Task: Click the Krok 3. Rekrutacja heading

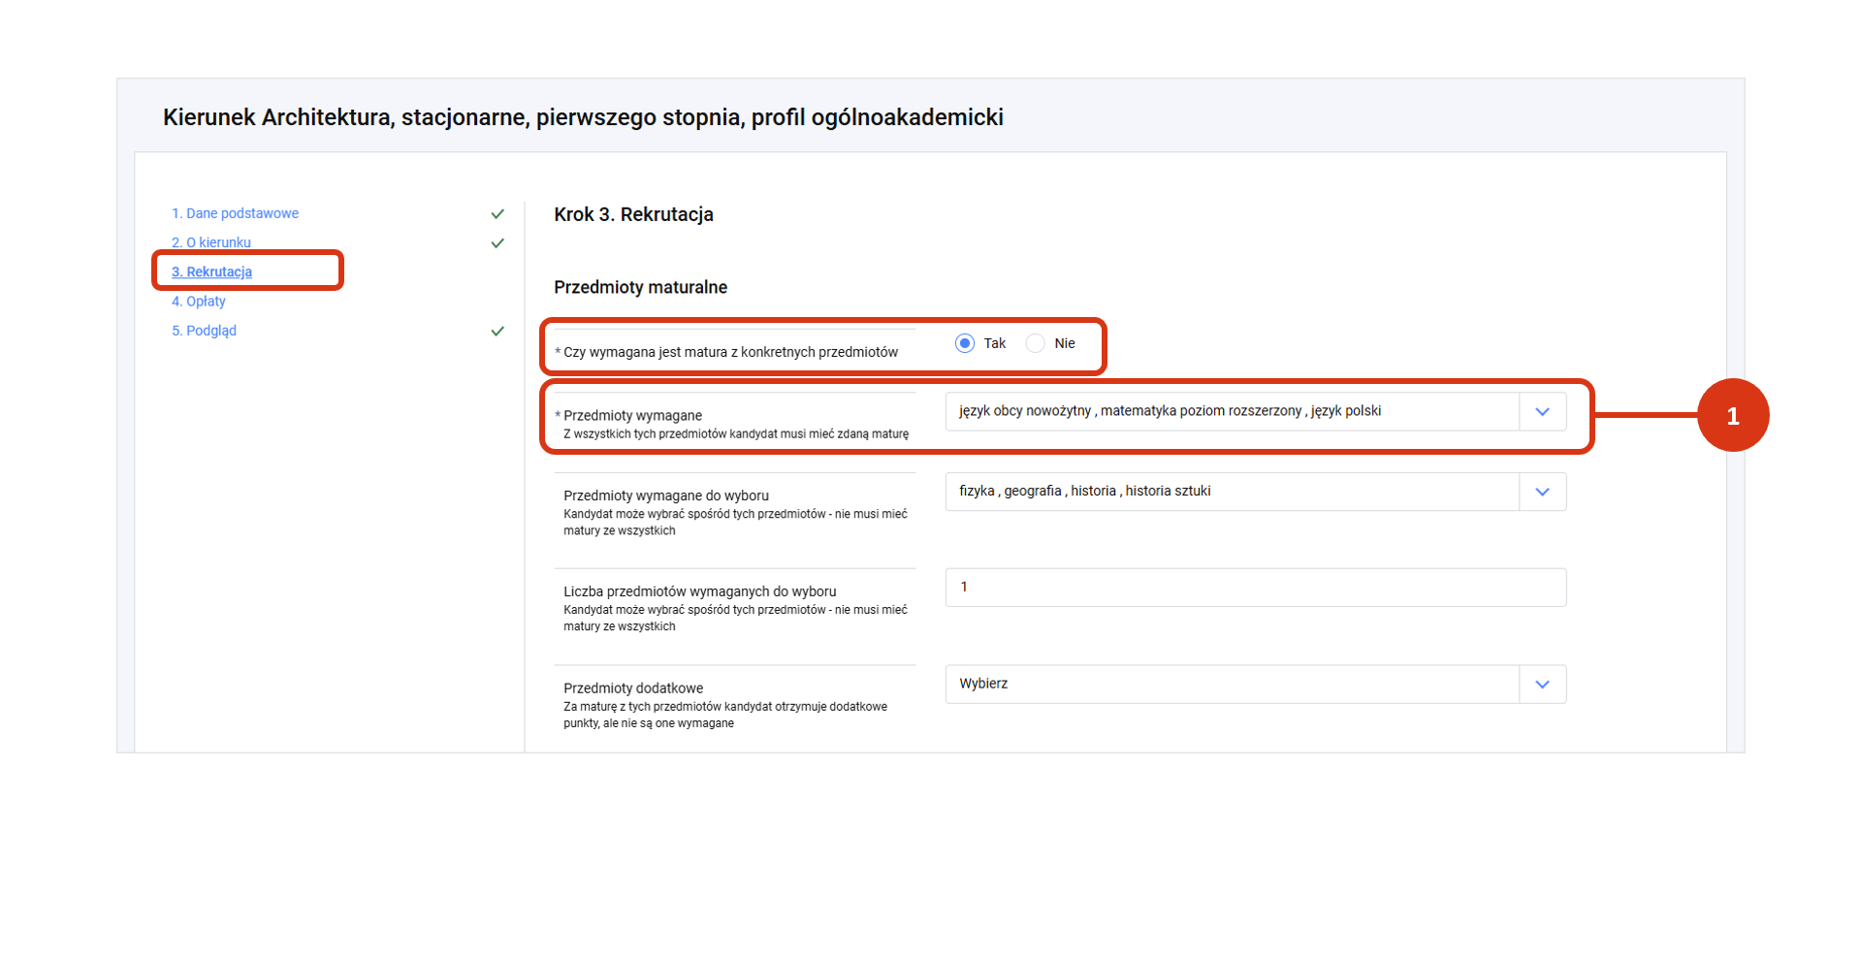Action: tap(633, 214)
